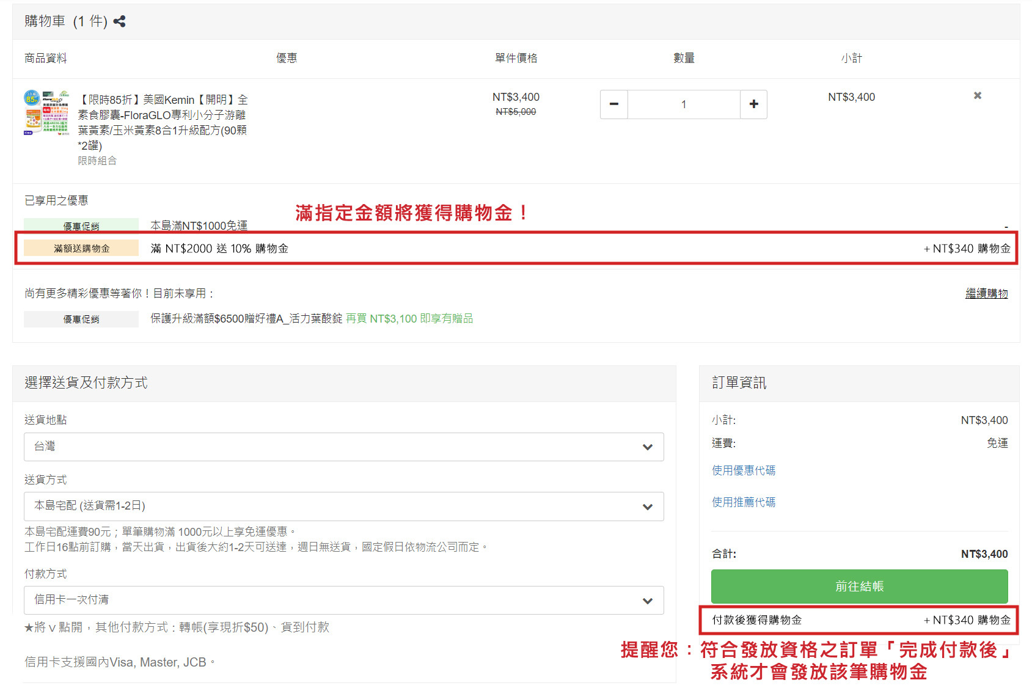Click the quantity input field
The image size is (1032, 691).
point(683,104)
